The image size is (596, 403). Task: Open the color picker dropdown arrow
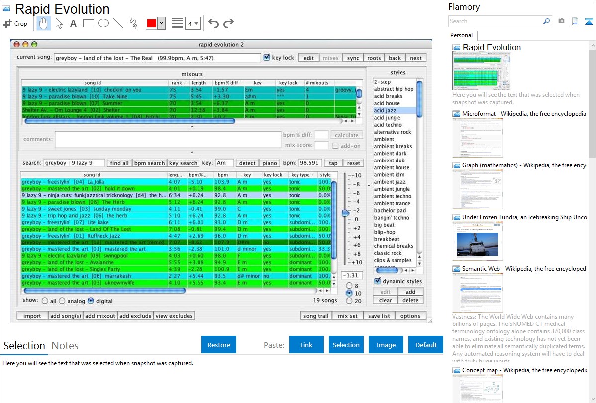tap(161, 23)
